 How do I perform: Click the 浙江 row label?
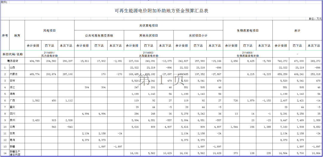(17, 87)
